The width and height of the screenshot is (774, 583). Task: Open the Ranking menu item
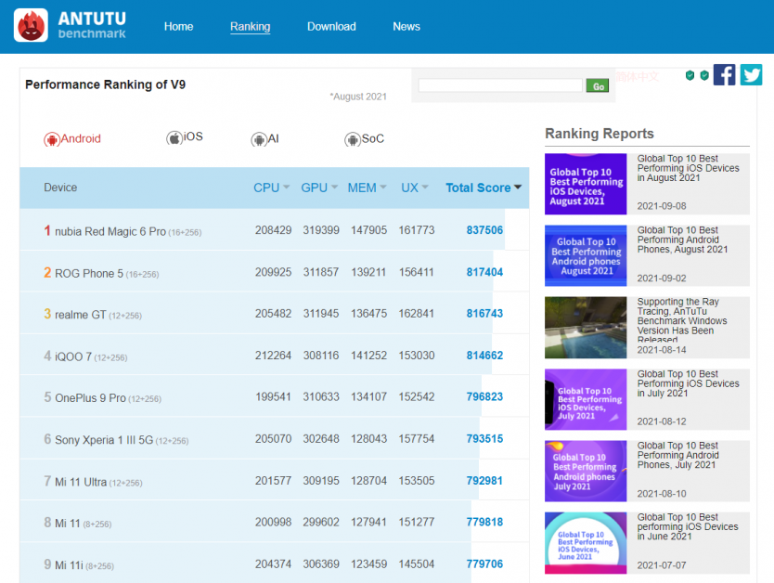[250, 26]
